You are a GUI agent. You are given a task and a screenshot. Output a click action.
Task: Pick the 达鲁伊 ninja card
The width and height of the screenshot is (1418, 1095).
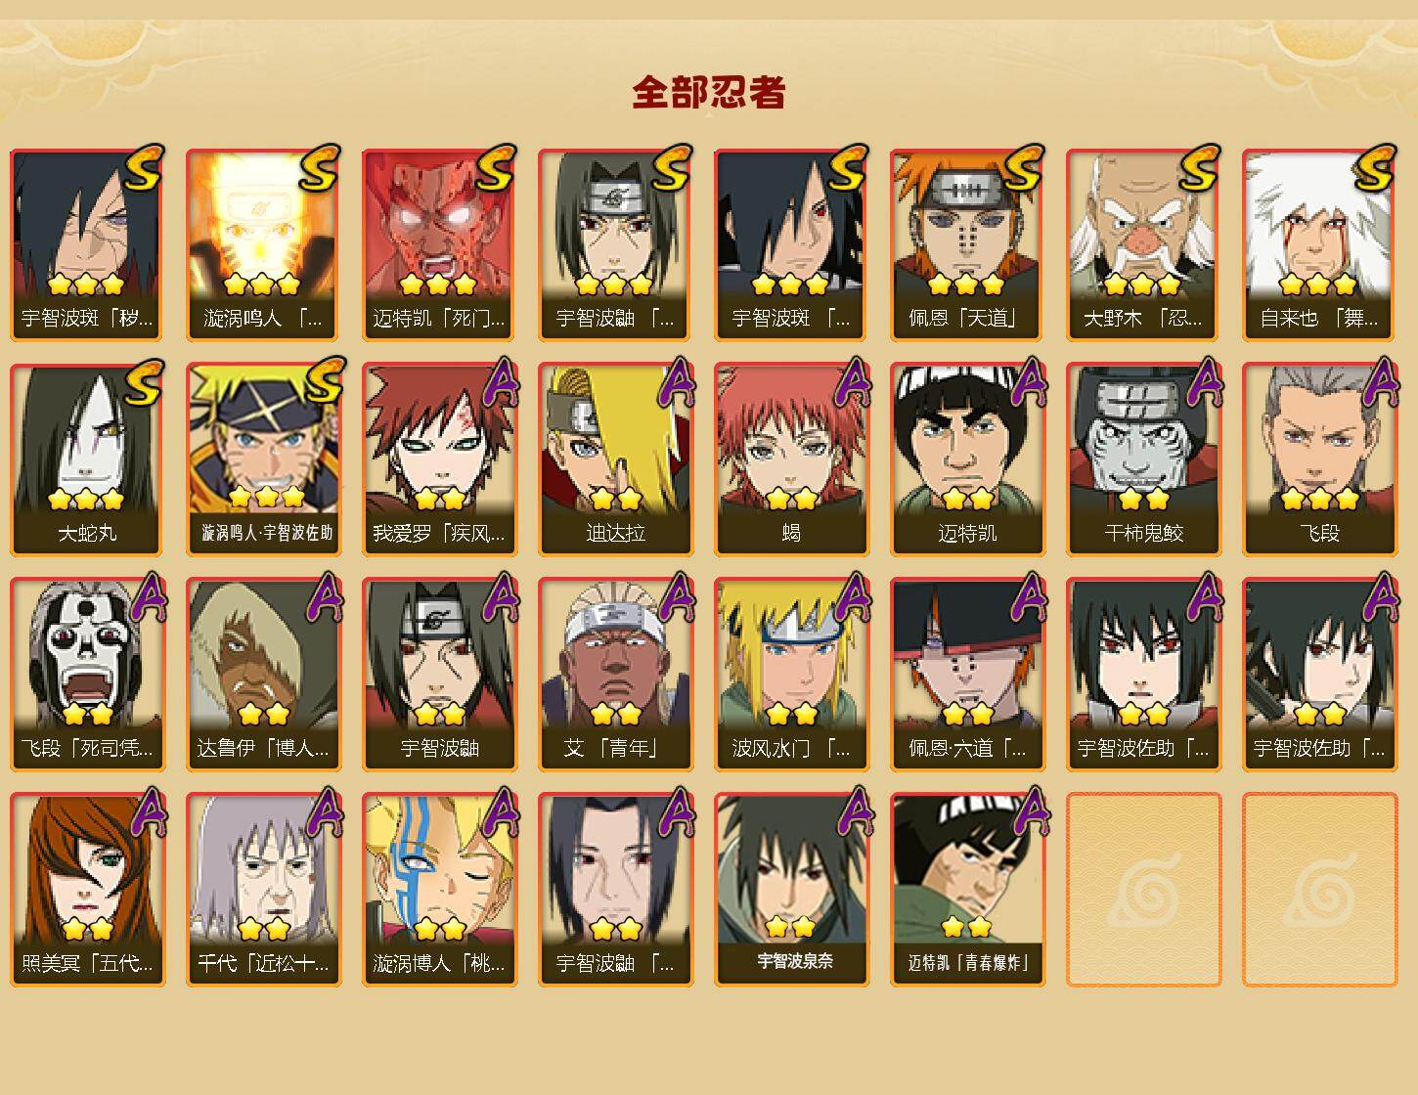tap(263, 675)
